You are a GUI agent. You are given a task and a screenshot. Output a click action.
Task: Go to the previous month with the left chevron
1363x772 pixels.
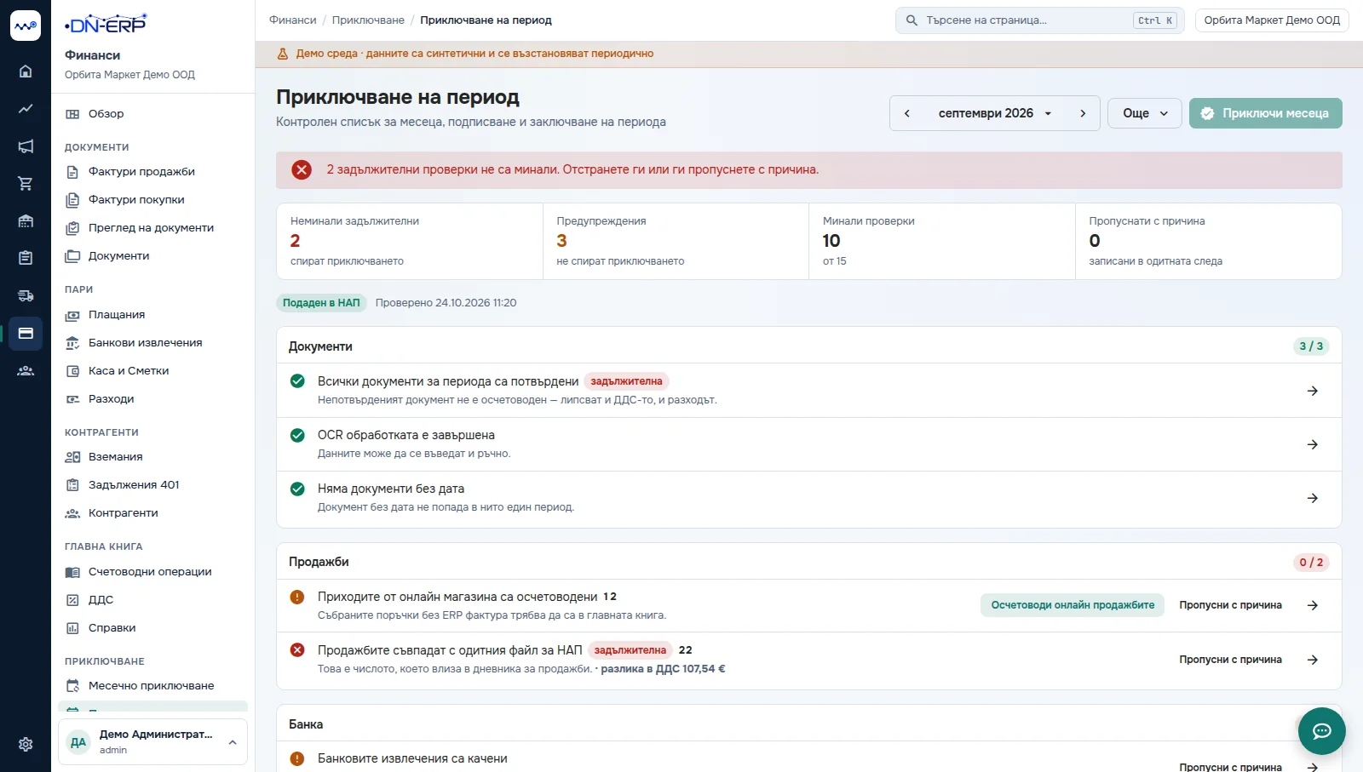tap(907, 113)
